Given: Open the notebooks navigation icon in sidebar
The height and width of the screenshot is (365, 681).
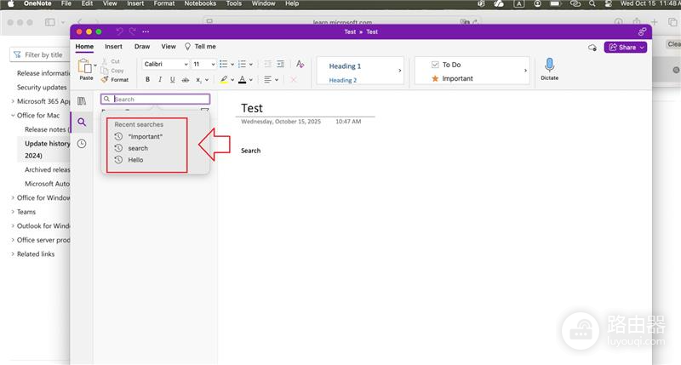Looking at the screenshot, I should click(x=82, y=101).
